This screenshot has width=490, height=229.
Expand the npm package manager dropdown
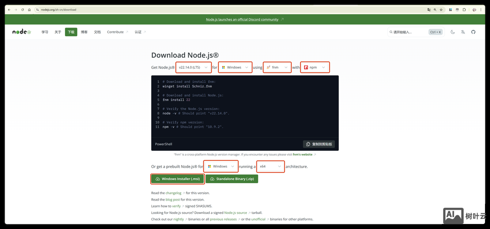(x=315, y=67)
